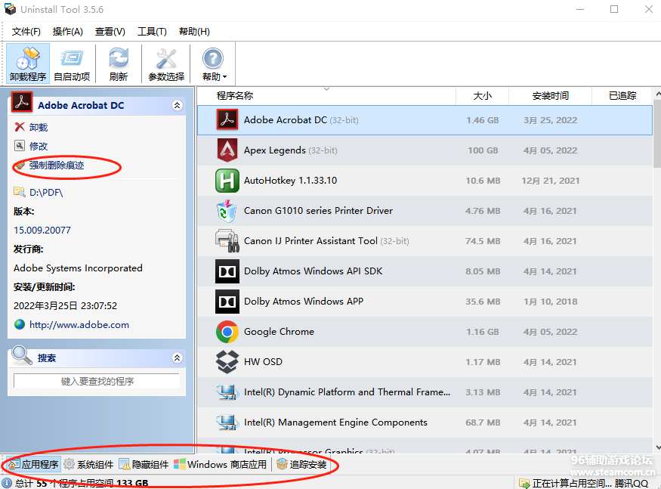
Task: Click the Dolby Atmos Windows APP icon
Action: 227,302
